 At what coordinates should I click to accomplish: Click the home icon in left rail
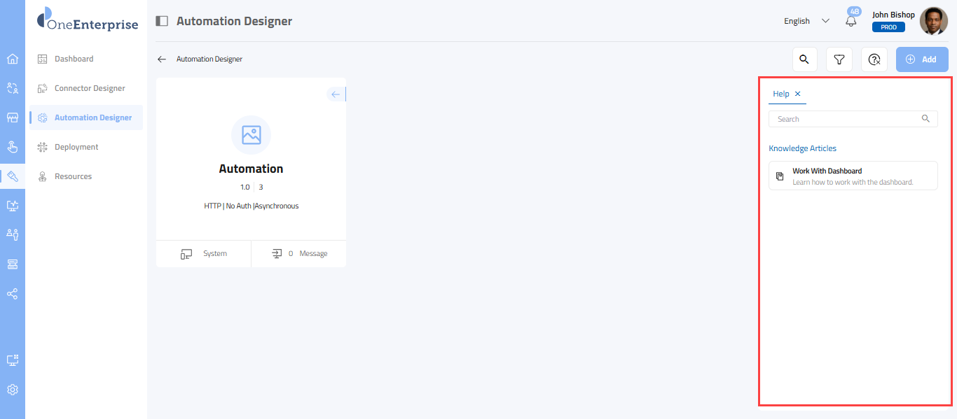coord(13,59)
